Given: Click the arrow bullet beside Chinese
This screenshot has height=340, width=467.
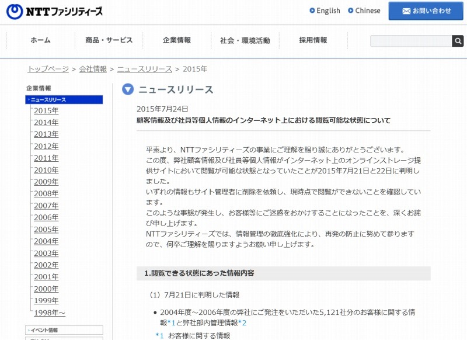Looking at the screenshot, I should tap(351, 11).
